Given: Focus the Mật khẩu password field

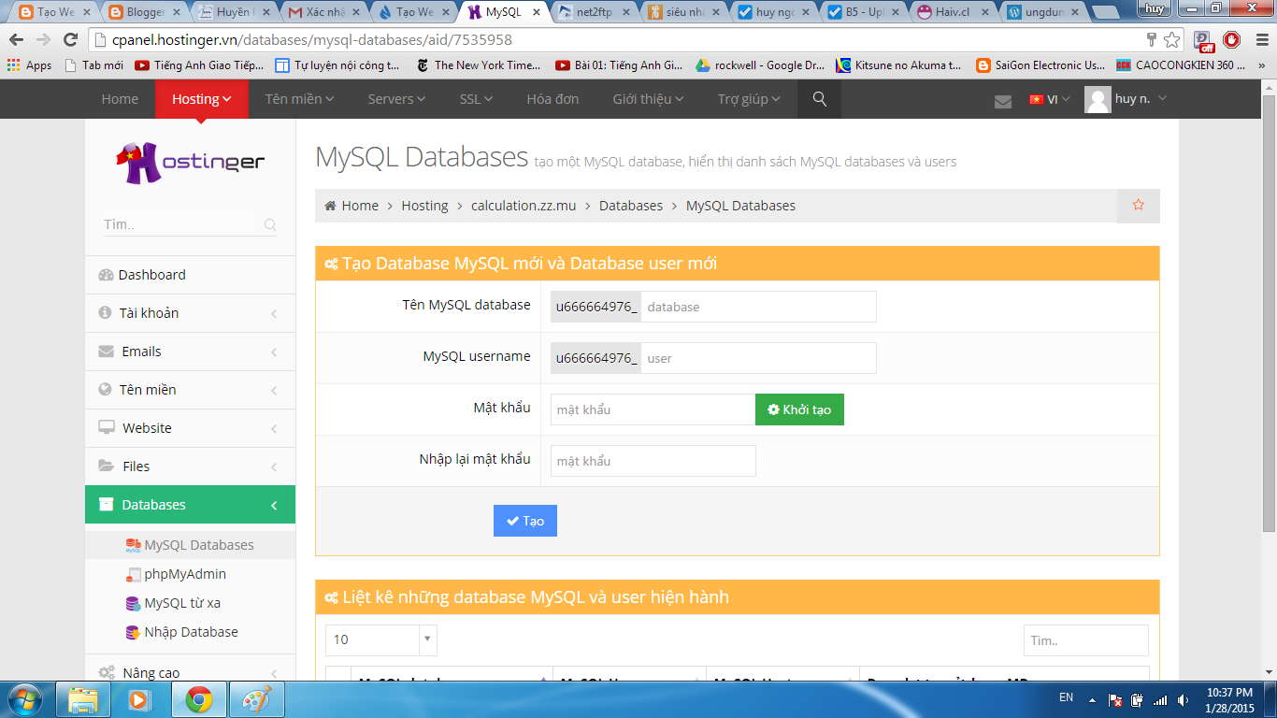Looking at the screenshot, I should [x=653, y=409].
